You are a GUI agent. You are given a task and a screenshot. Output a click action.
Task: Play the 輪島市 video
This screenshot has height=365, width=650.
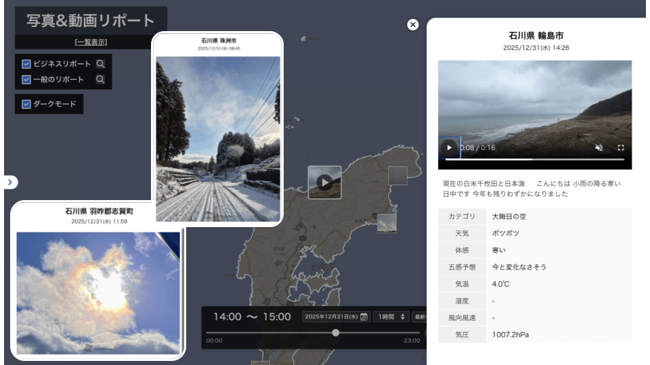(449, 147)
